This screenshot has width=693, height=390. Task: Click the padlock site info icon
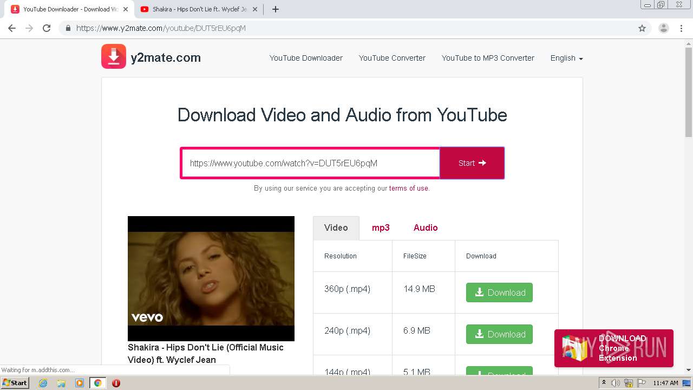pos(68,28)
